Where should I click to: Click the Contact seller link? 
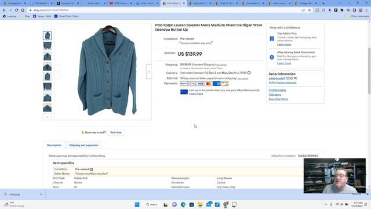tap(277, 90)
